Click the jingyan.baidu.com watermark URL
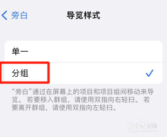 pos(143,131)
